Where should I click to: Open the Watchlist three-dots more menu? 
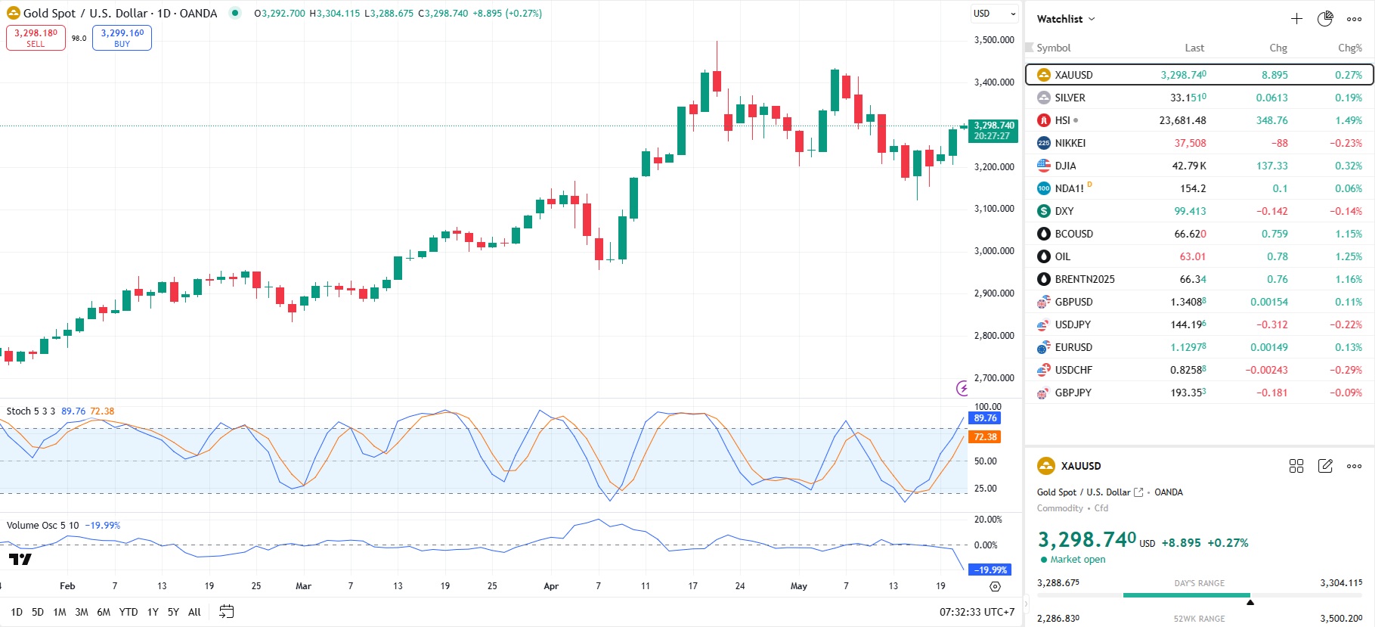(x=1354, y=19)
